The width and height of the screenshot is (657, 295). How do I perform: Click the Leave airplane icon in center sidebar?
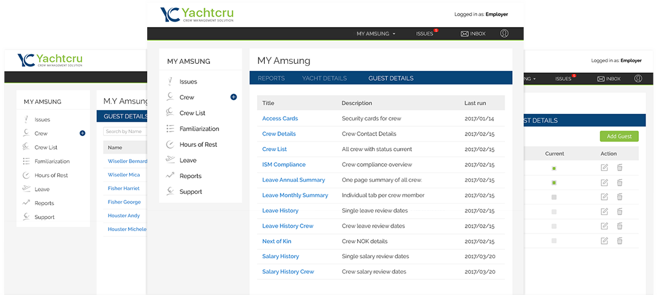pos(170,160)
